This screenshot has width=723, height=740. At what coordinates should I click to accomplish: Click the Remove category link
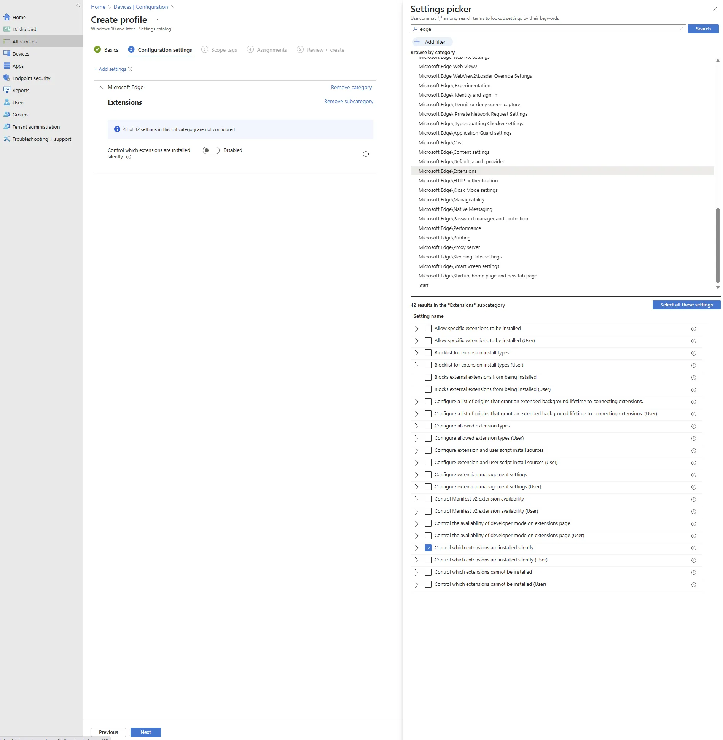pos(351,88)
